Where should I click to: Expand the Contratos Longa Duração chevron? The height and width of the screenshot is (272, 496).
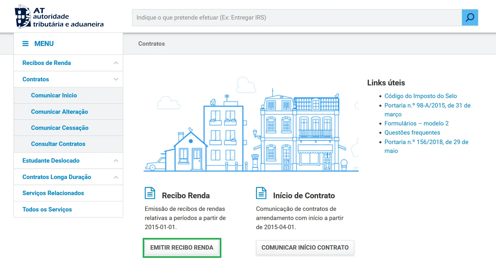(116, 177)
